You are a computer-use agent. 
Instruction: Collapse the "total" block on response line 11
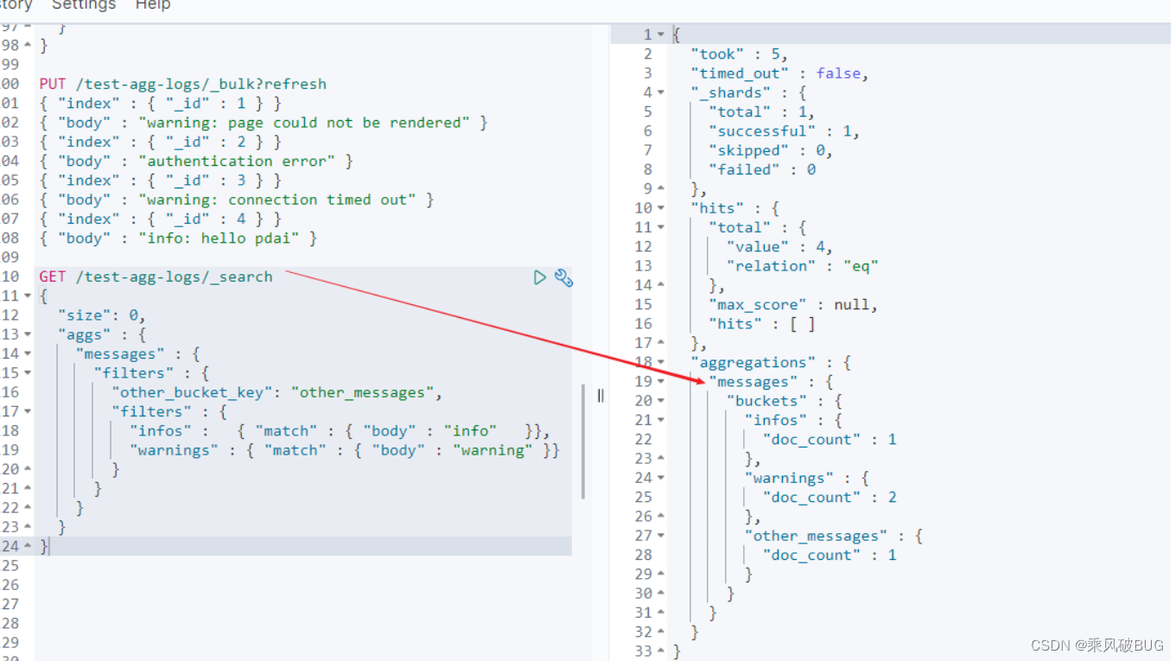click(661, 227)
